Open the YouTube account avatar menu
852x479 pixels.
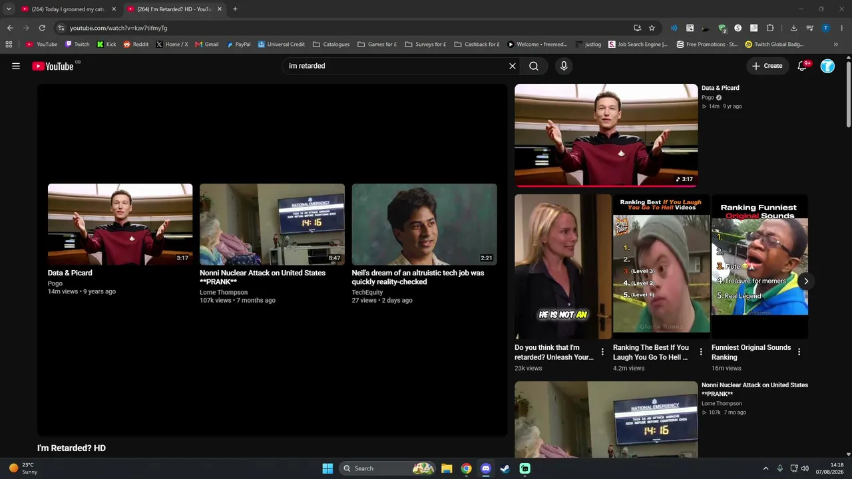[x=827, y=66]
